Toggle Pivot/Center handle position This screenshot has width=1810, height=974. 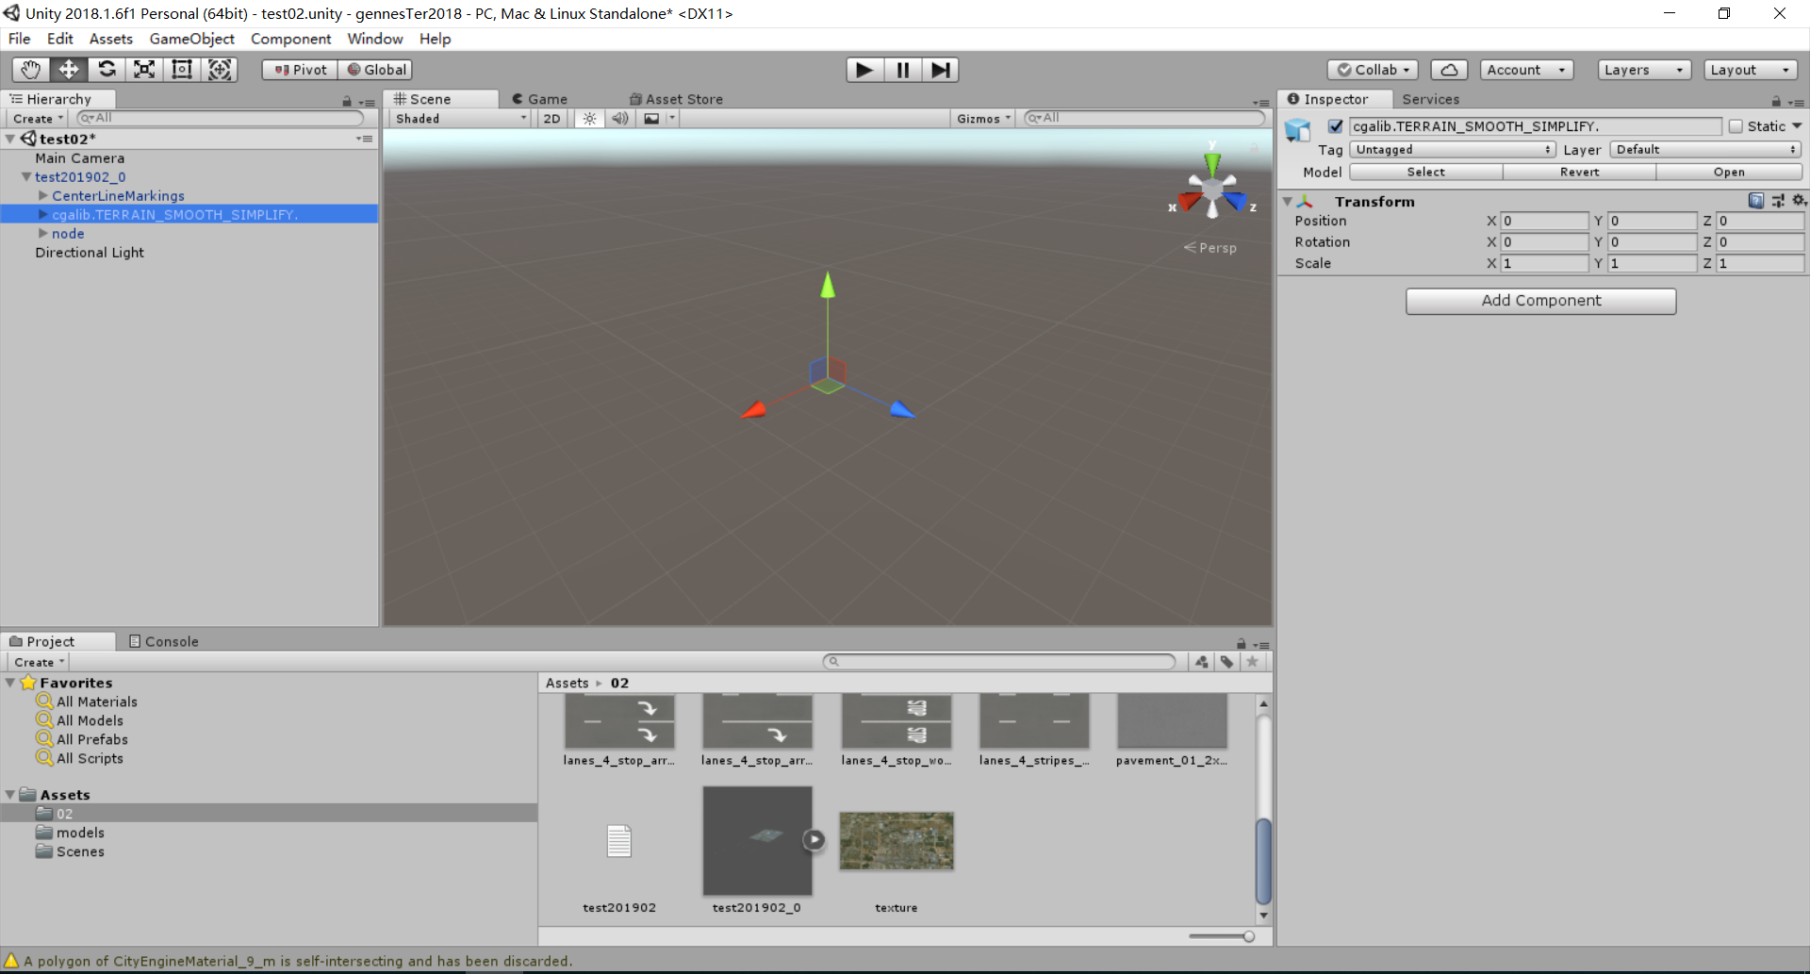(x=300, y=70)
